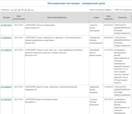
Task: Click decision text in row 4Г-2198/2015
Action: coord(122,91)
